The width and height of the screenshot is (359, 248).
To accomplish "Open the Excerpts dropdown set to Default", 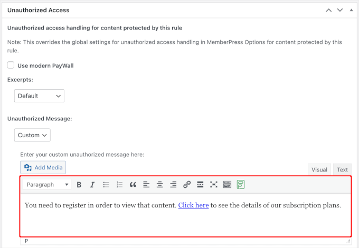I will point(39,96).
